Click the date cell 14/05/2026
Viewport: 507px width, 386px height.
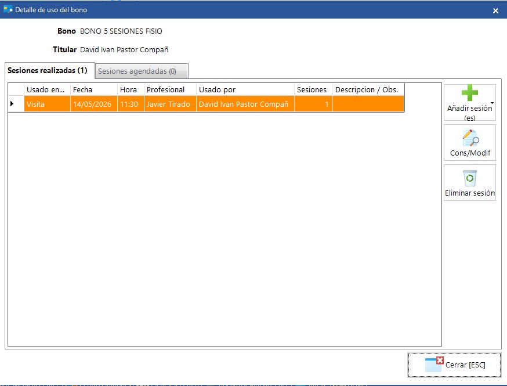pyautogui.click(x=94, y=104)
